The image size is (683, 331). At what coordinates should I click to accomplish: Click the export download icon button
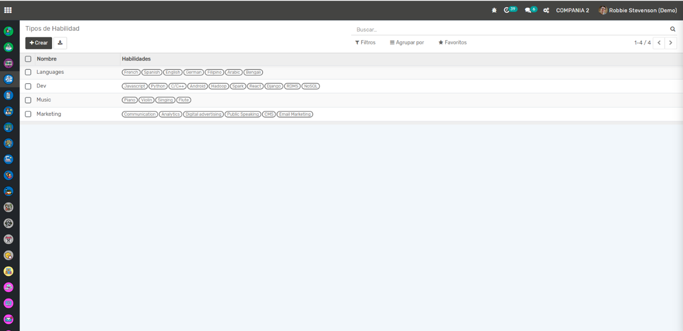click(60, 43)
